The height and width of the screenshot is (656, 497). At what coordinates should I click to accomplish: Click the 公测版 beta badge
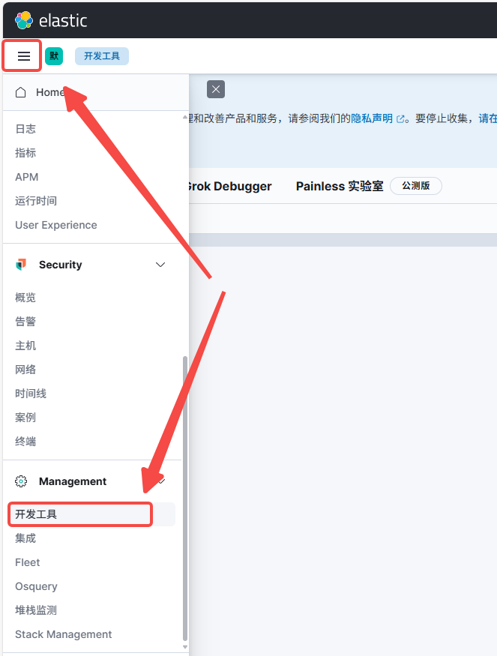(416, 186)
